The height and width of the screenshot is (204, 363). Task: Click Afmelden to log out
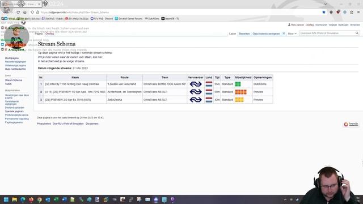tap(355, 25)
